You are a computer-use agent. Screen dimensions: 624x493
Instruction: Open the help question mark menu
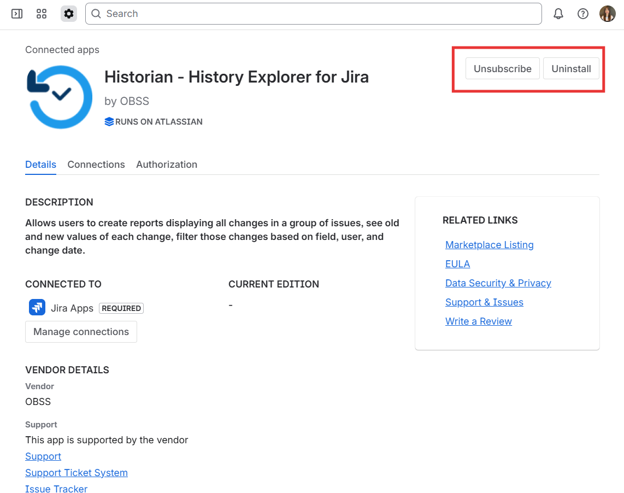point(582,13)
